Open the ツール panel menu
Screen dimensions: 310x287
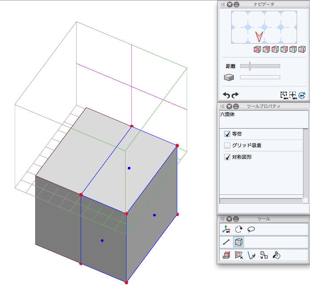pyautogui.click(x=222, y=219)
